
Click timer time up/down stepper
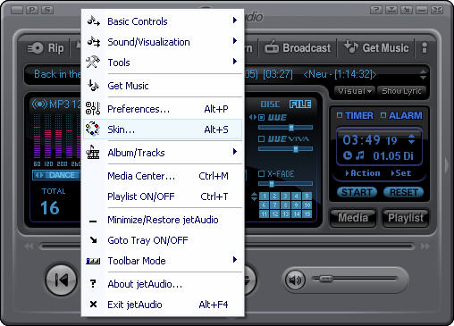click(411, 139)
